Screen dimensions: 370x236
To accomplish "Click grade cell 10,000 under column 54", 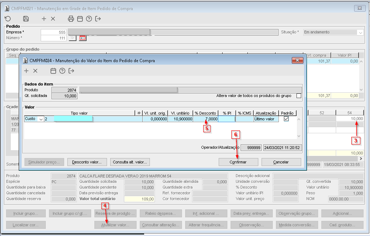I will point(350,119).
